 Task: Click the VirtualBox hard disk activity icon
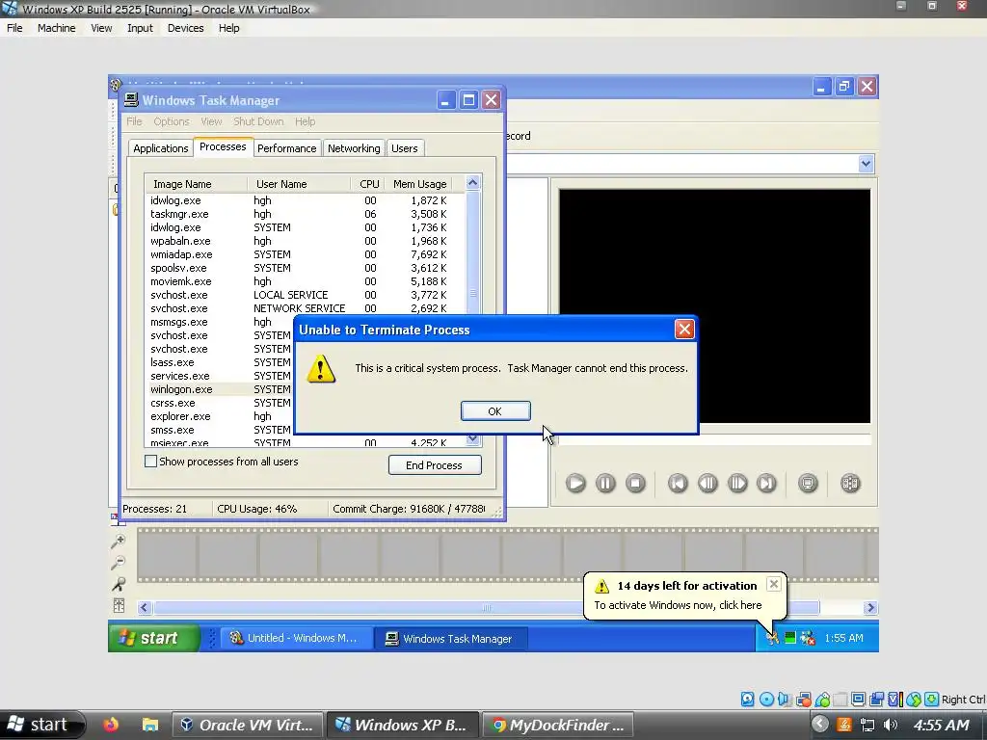coord(747,700)
